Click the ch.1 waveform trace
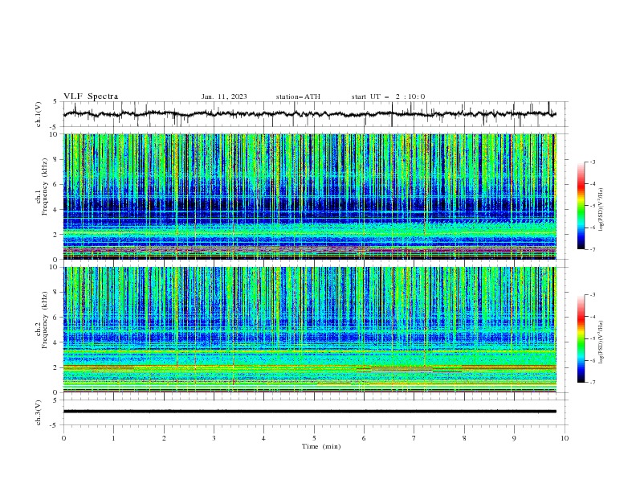The width and height of the screenshot is (636, 492). 309,114
